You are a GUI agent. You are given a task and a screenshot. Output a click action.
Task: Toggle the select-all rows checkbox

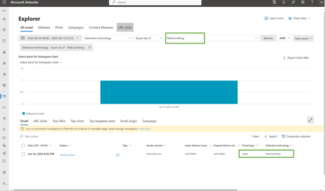click(23, 145)
